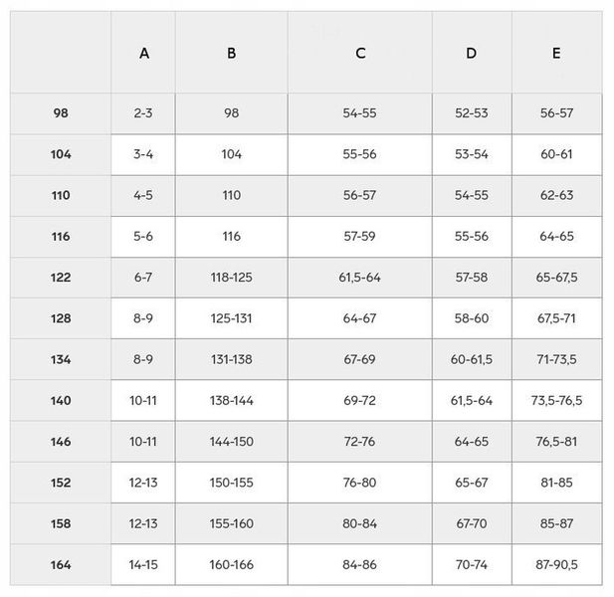
Task: Click column header A
Action: (143, 53)
